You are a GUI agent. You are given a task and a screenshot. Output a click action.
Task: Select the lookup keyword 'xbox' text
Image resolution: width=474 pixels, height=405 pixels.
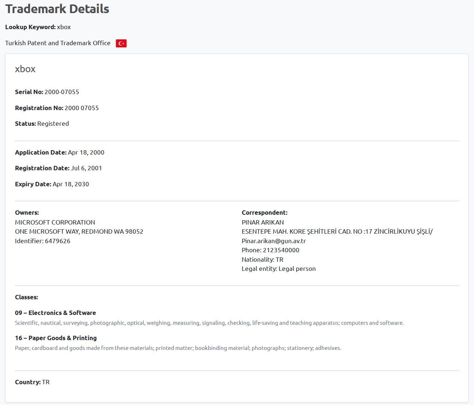64,27
